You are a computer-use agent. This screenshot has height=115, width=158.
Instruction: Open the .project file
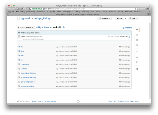[24, 69]
